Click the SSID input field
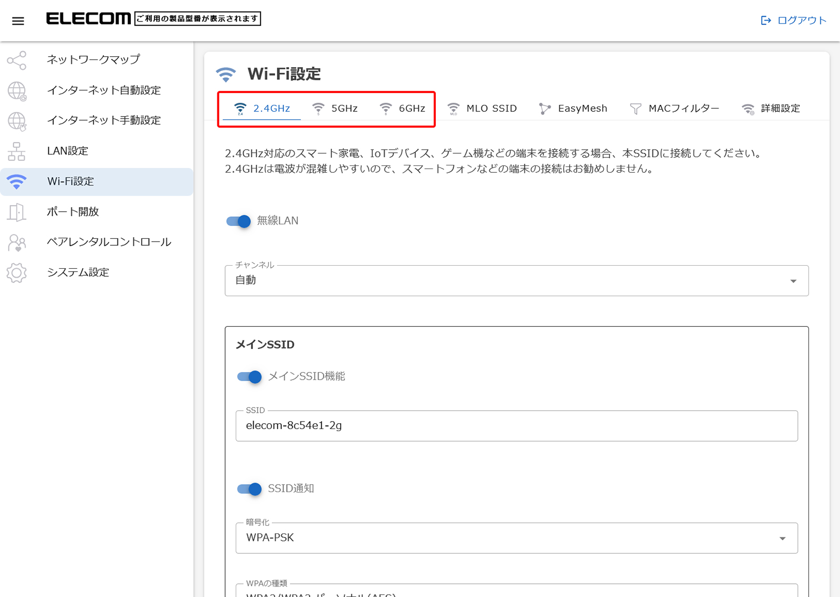 (516, 426)
